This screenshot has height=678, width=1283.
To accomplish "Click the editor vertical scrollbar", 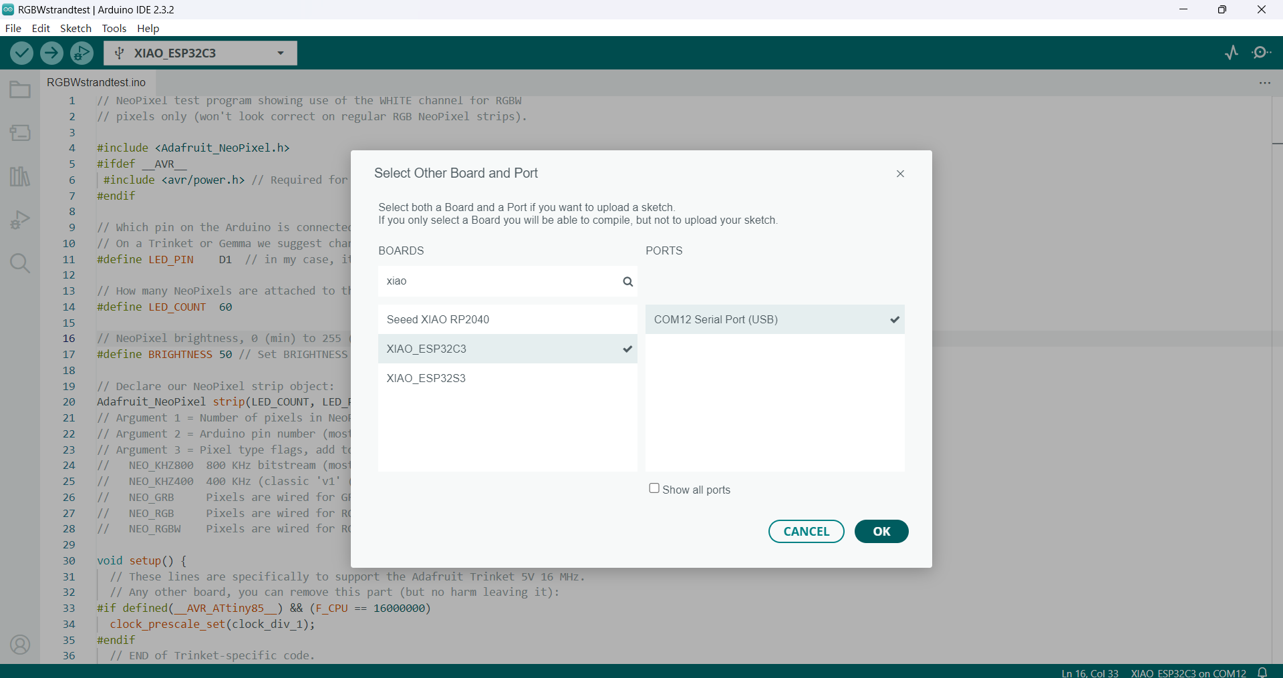I will point(1277,379).
